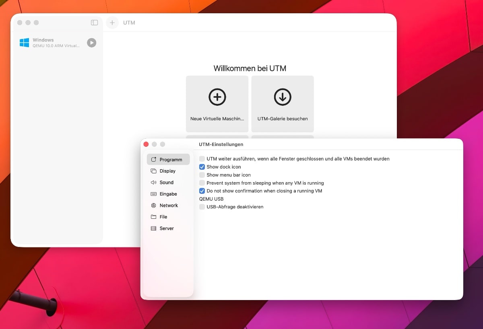Enable Show menu bar icon checkbox
Screen dimensions: 483x329
[202, 175]
